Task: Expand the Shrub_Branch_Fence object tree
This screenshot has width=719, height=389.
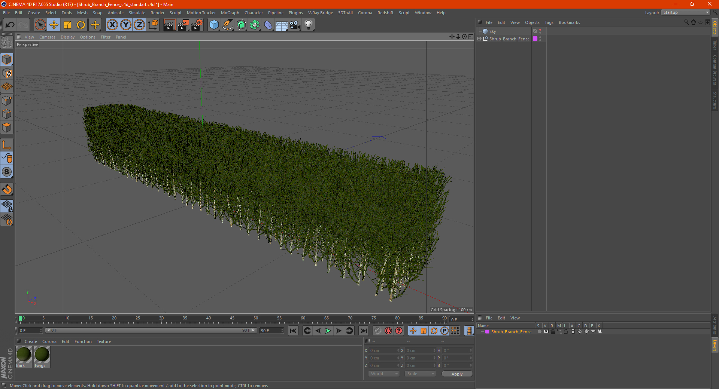Action: tap(479, 39)
